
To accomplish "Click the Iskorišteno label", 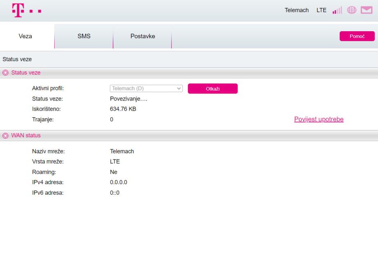I will [46, 109].
